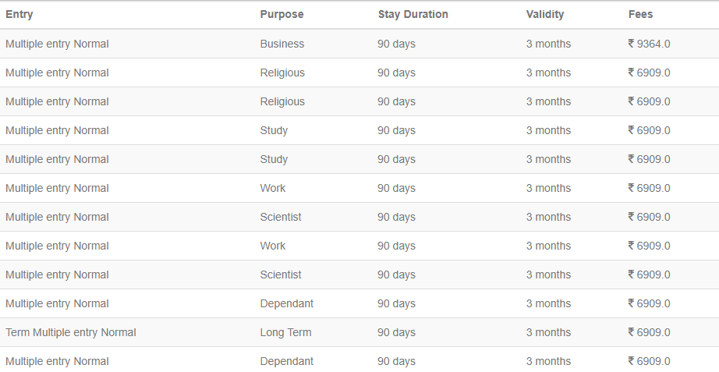Image resolution: width=719 pixels, height=372 pixels.
Task: Select the first Dependant purpose cell
Action: click(287, 303)
